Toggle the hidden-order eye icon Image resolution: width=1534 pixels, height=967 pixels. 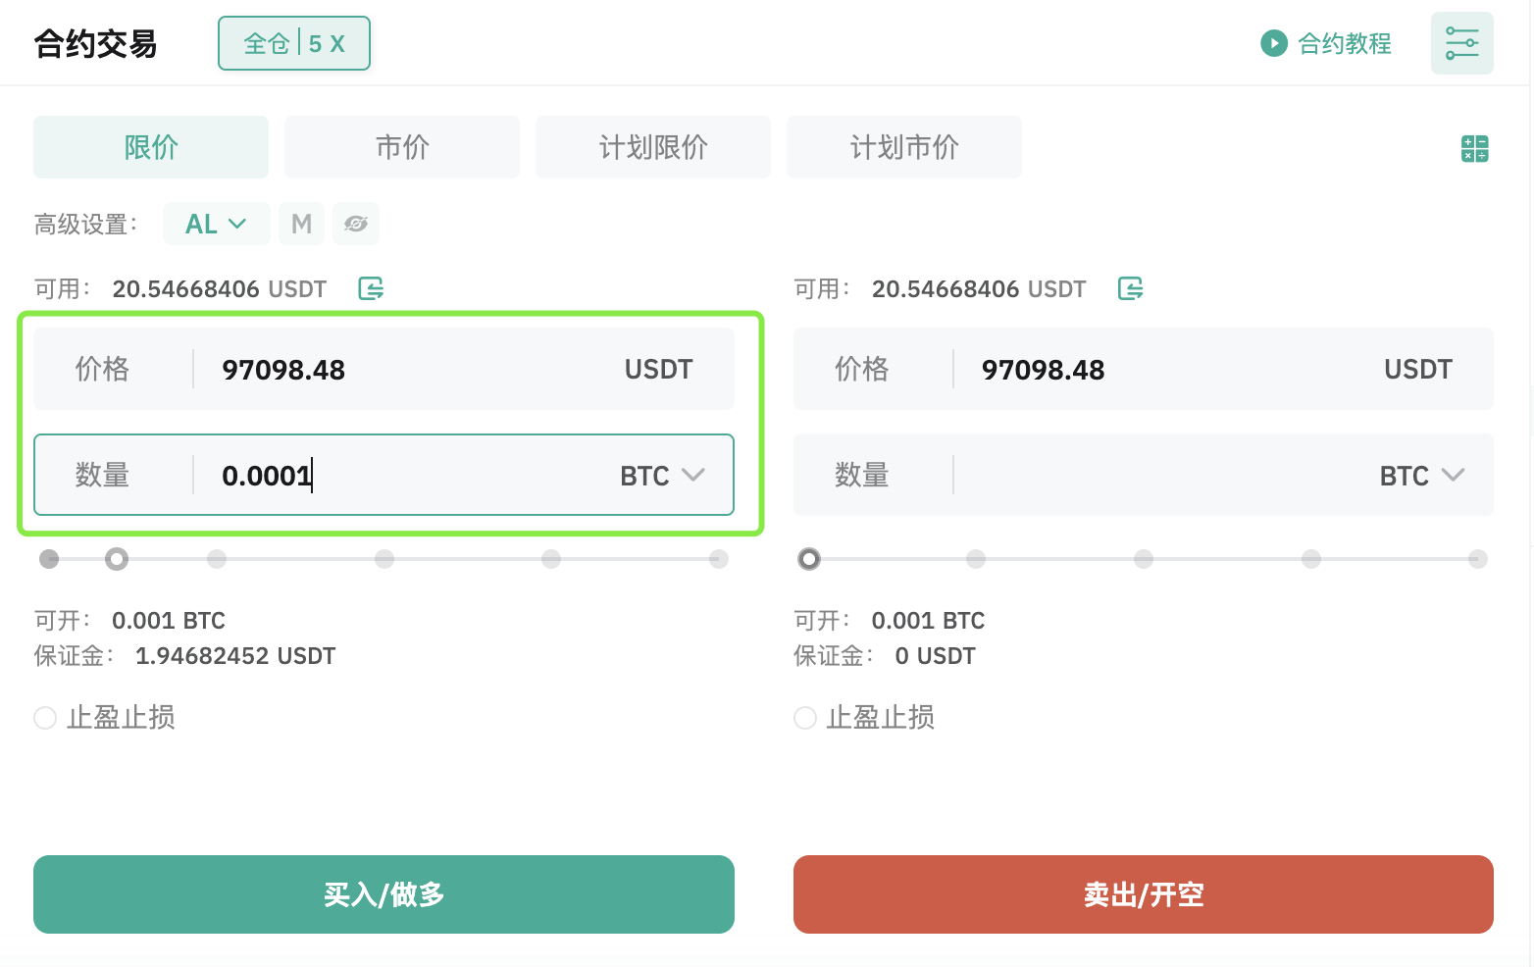pos(355,225)
